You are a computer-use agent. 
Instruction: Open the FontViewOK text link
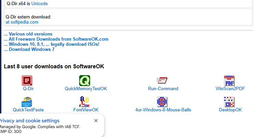(x=86, y=110)
